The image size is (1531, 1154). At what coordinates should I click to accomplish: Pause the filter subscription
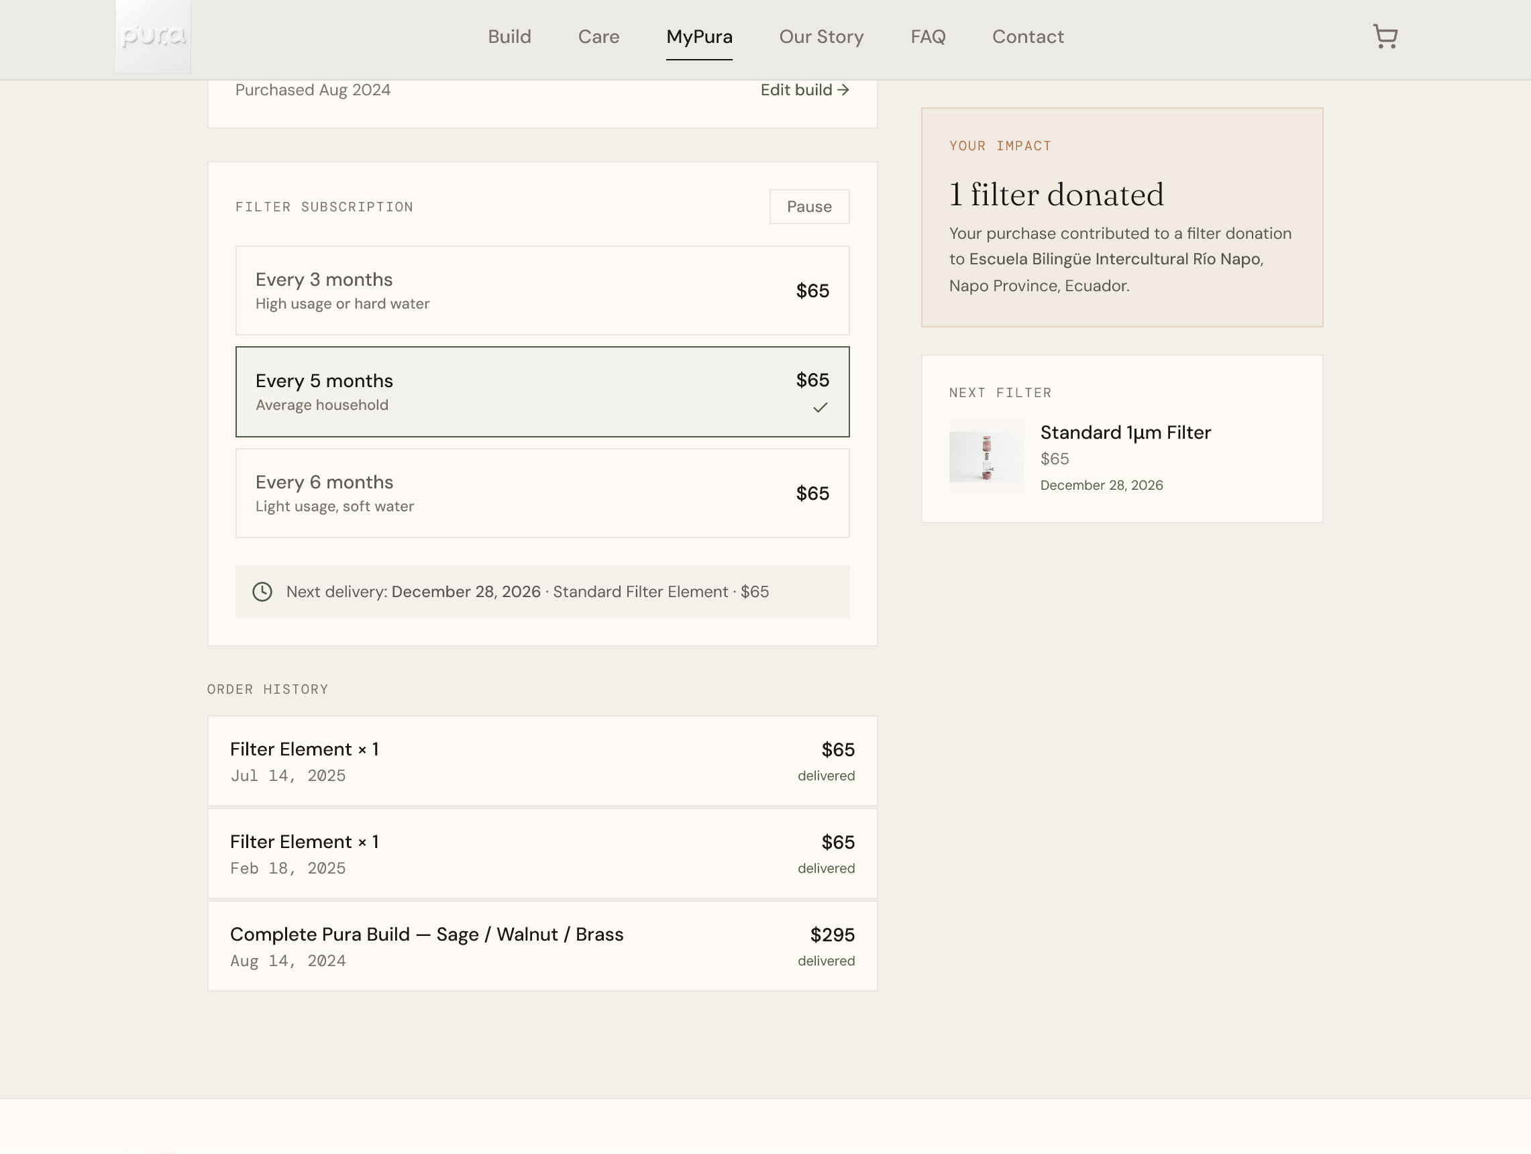tap(809, 207)
